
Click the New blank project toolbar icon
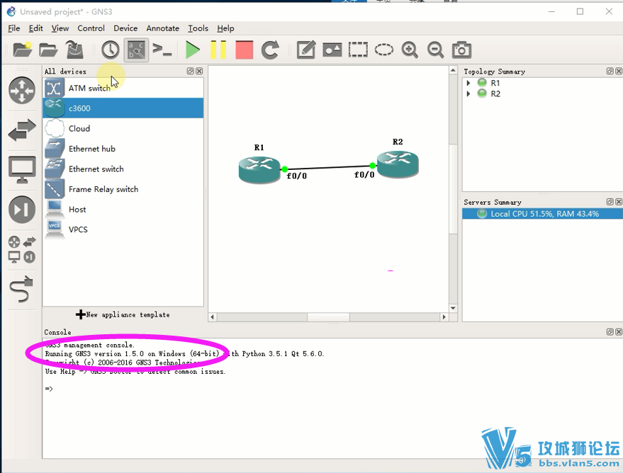coord(22,50)
